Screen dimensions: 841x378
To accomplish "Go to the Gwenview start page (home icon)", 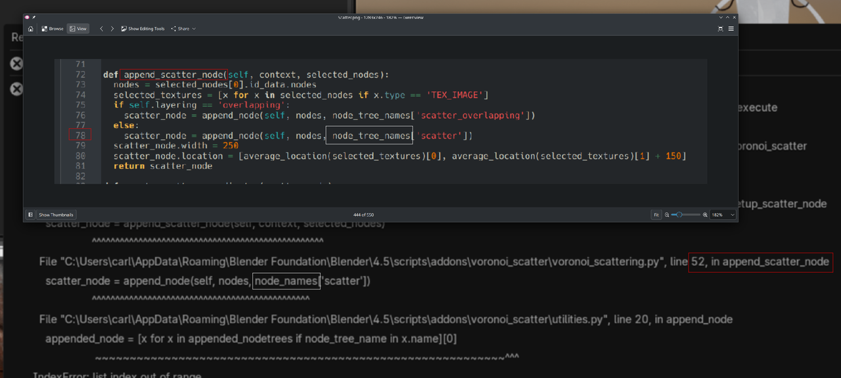I will [x=30, y=29].
